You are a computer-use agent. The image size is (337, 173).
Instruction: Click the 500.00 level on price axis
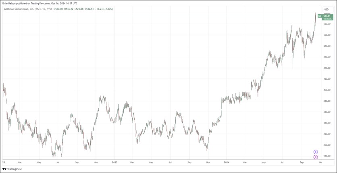[327, 35]
